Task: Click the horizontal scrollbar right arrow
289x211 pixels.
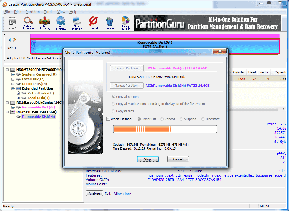Action: coord(283,109)
